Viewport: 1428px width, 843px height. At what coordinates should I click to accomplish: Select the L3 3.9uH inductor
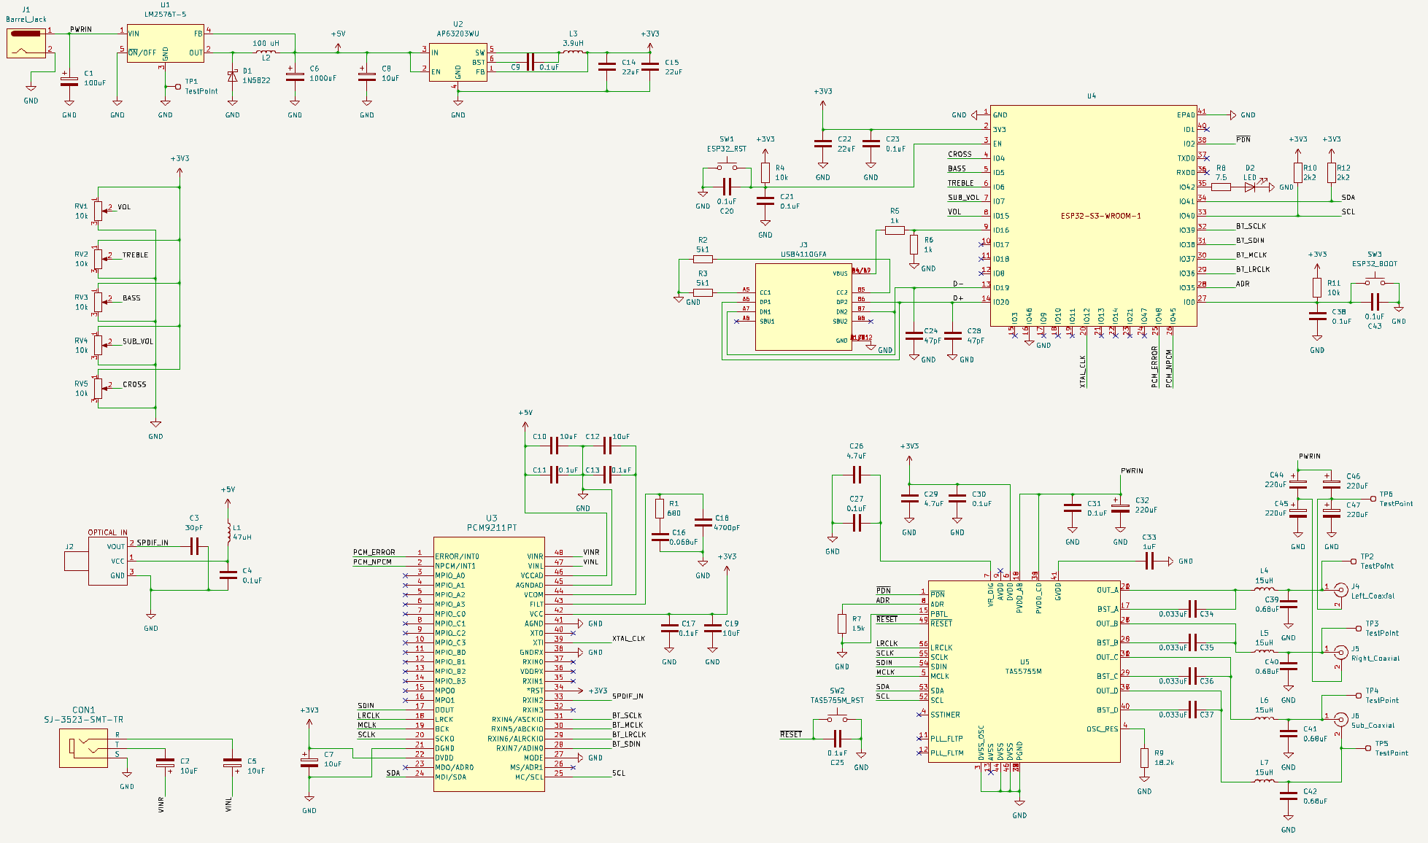pos(574,53)
